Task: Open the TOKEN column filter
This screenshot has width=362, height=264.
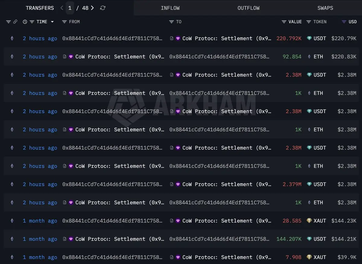Action: point(309,22)
